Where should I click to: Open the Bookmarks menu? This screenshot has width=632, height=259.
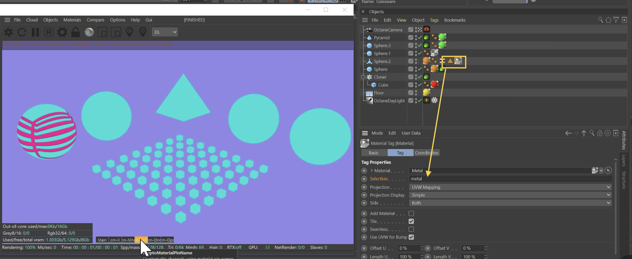pos(455,20)
